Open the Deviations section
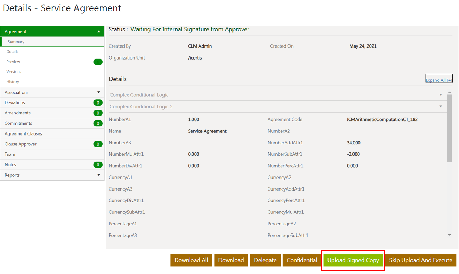The image size is (459, 274). (x=15, y=102)
